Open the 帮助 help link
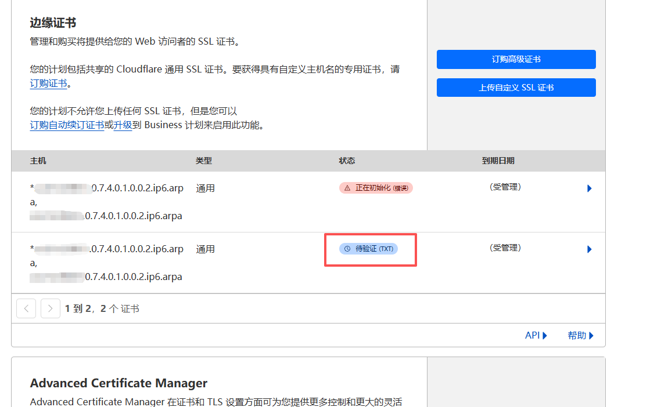 click(580, 335)
